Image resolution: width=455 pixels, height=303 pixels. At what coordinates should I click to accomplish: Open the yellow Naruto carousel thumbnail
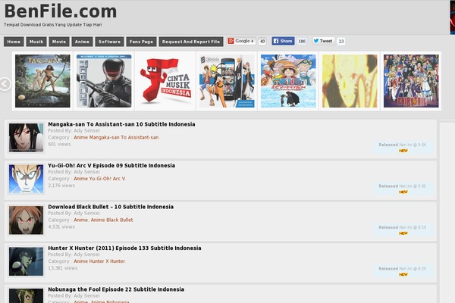point(350,81)
